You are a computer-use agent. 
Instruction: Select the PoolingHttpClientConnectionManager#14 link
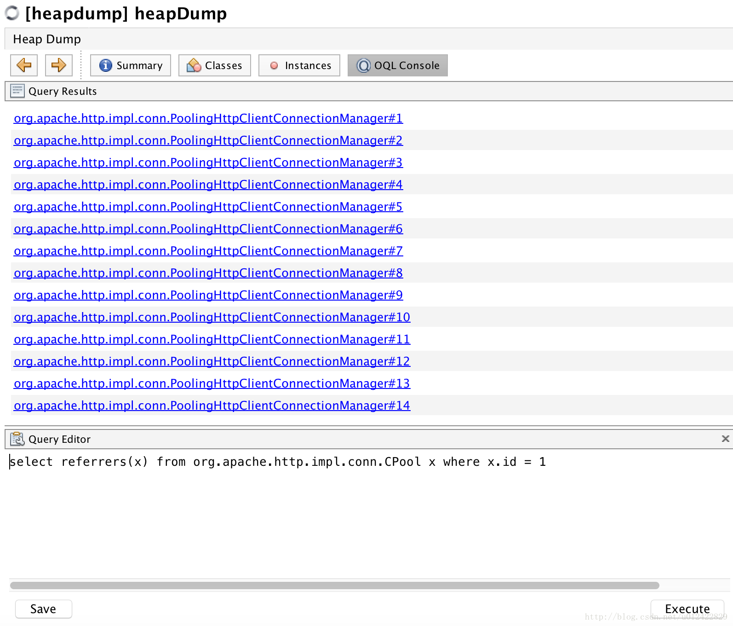point(212,406)
